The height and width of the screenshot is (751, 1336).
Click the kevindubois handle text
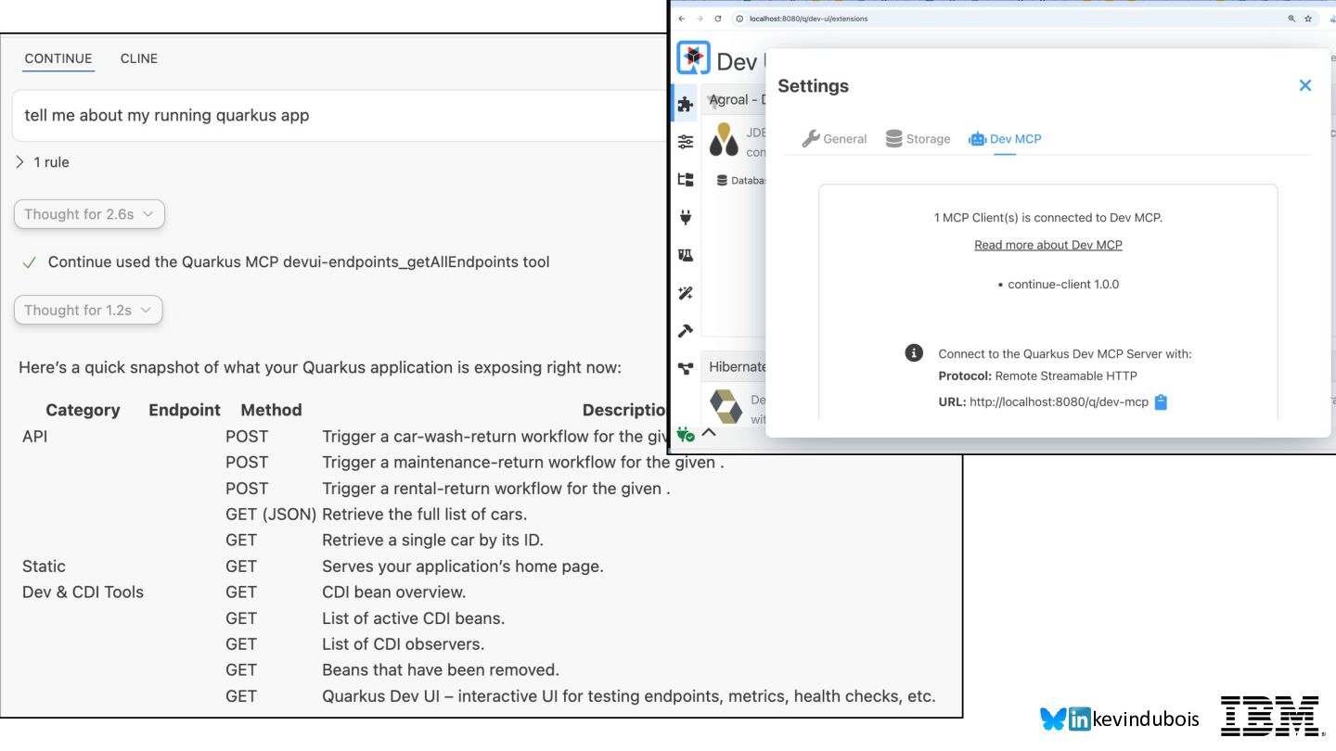[1146, 719]
